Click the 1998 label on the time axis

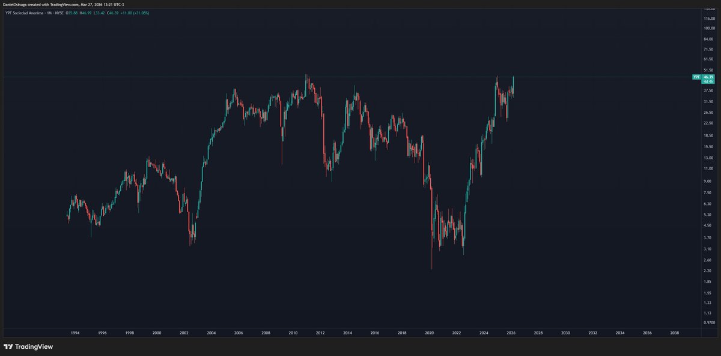[129, 333]
